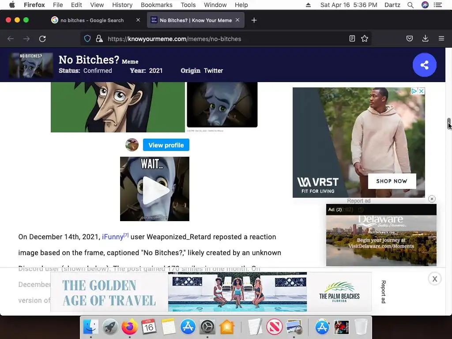Open a new tab with plus button
The width and height of the screenshot is (452, 339).
point(254,20)
